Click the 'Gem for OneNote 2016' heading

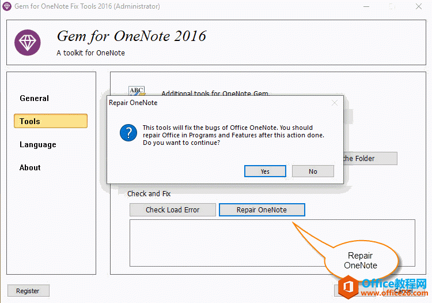tap(132, 36)
